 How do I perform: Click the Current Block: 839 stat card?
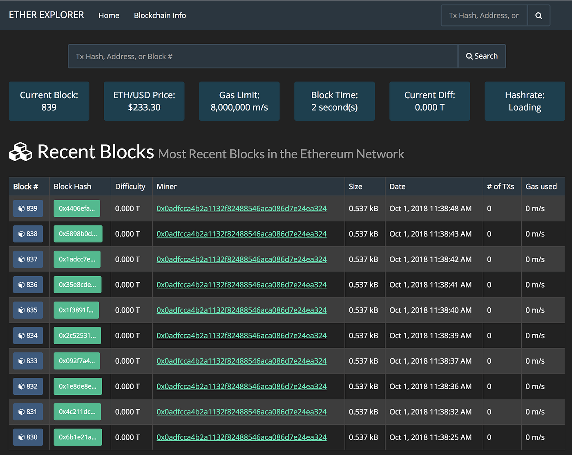click(49, 101)
